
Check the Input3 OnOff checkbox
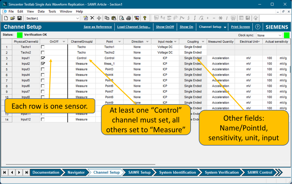tap(43, 69)
